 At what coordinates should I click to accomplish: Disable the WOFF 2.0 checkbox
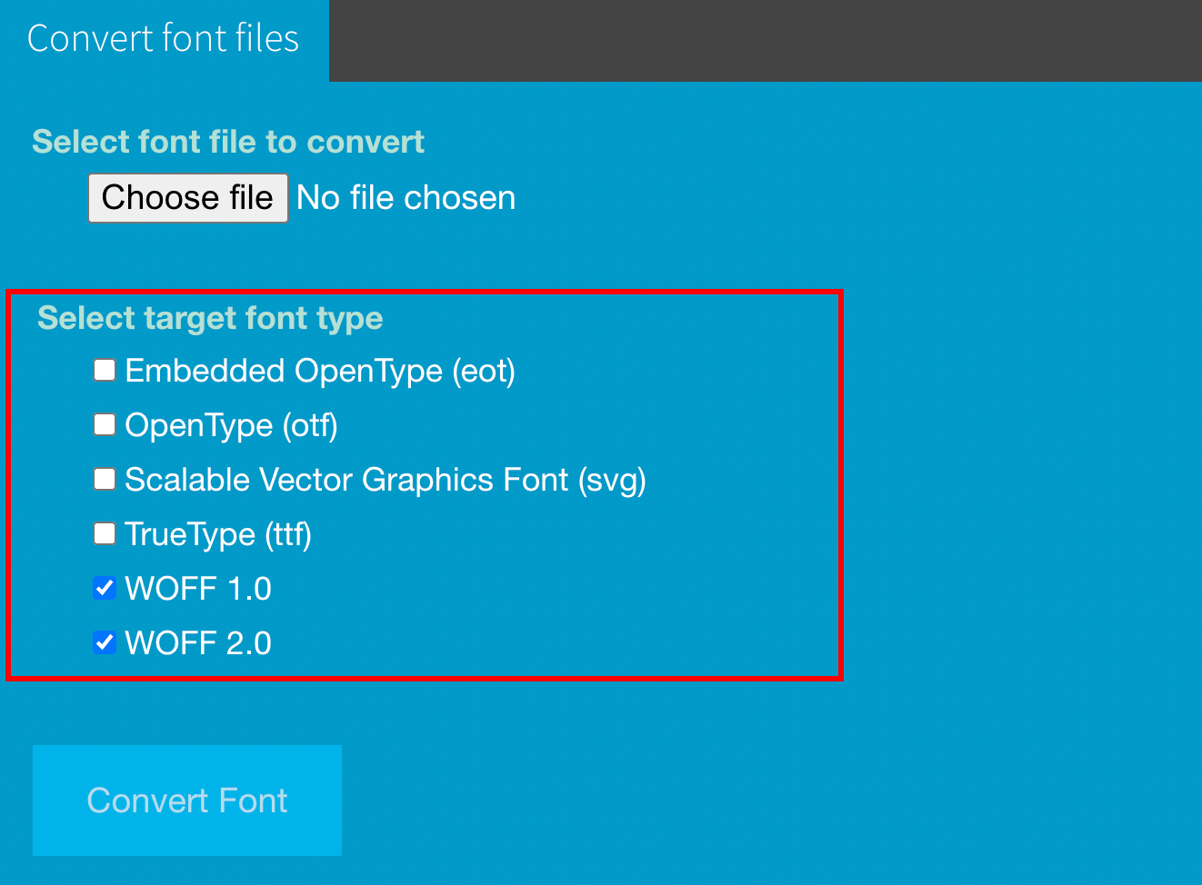tap(105, 642)
